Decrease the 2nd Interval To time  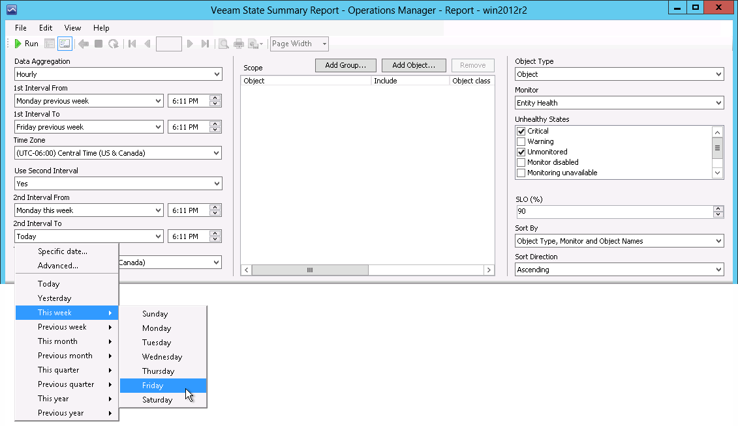pos(215,240)
